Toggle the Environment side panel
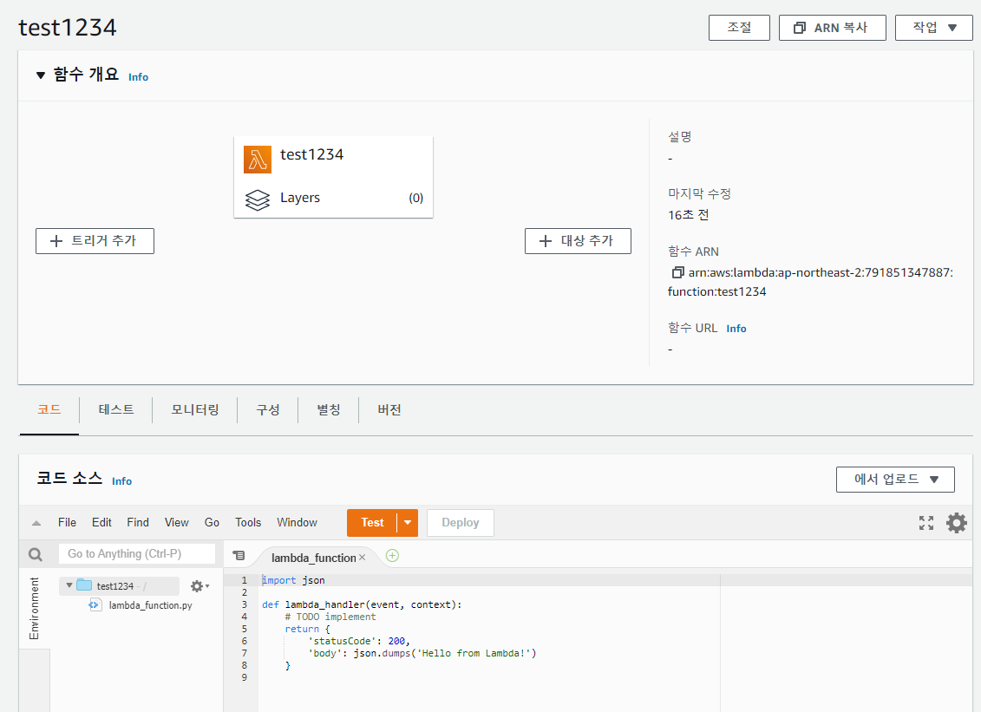981x712 pixels. [x=34, y=608]
